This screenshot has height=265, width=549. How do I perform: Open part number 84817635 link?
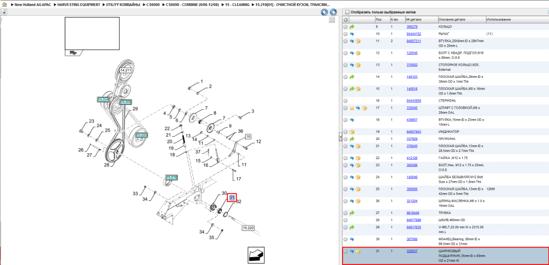[x=413, y=227]
